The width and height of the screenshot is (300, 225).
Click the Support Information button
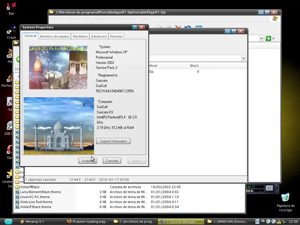coord(113,141)
